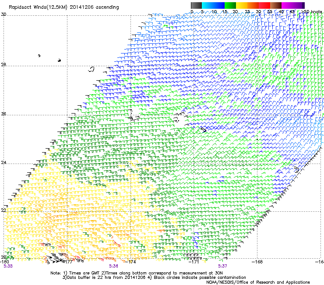This screenshot has width=324, height=285.
Task: Click the latitude label '30'
Action: point(4,15)
